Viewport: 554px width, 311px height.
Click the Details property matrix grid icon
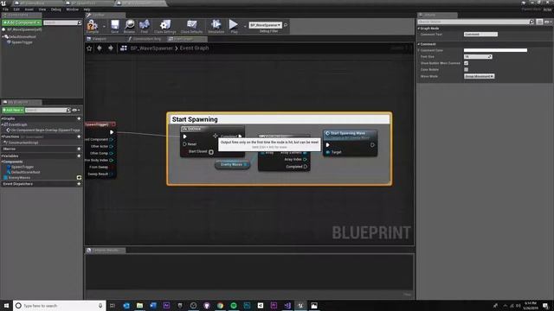click(x=539, y=22)
